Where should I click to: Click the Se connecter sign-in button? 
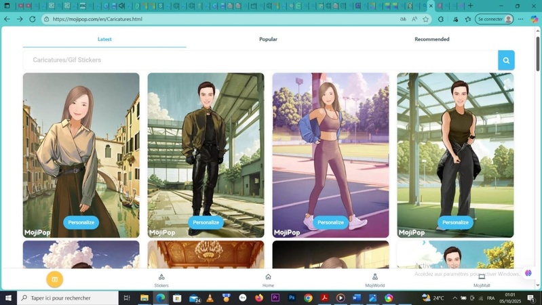tap(493, 19)
